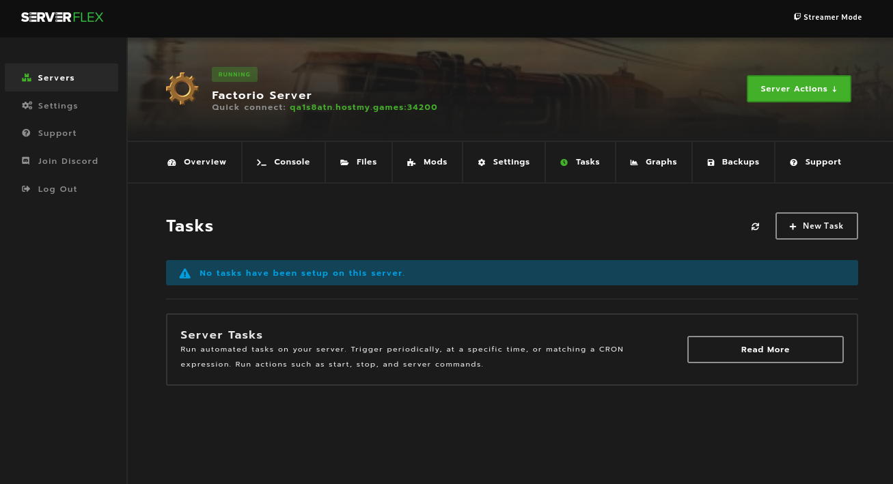Open sidebar Settings label
The width and height of the screenshot is (893, 484).
[58, 106]
